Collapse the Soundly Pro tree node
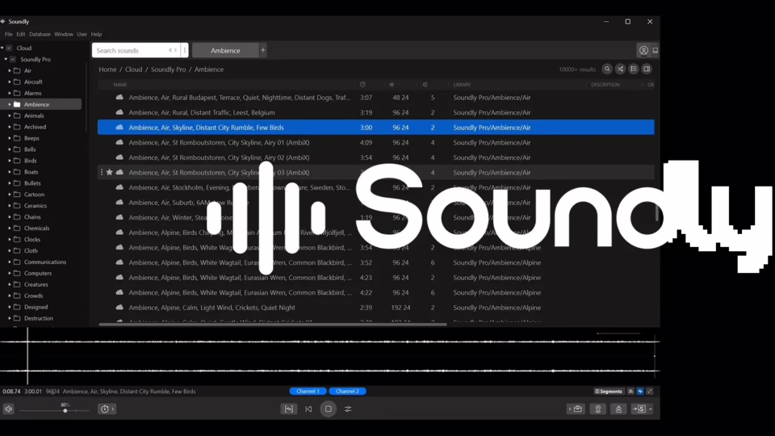 pyautogui.click(x=6, y=59)
